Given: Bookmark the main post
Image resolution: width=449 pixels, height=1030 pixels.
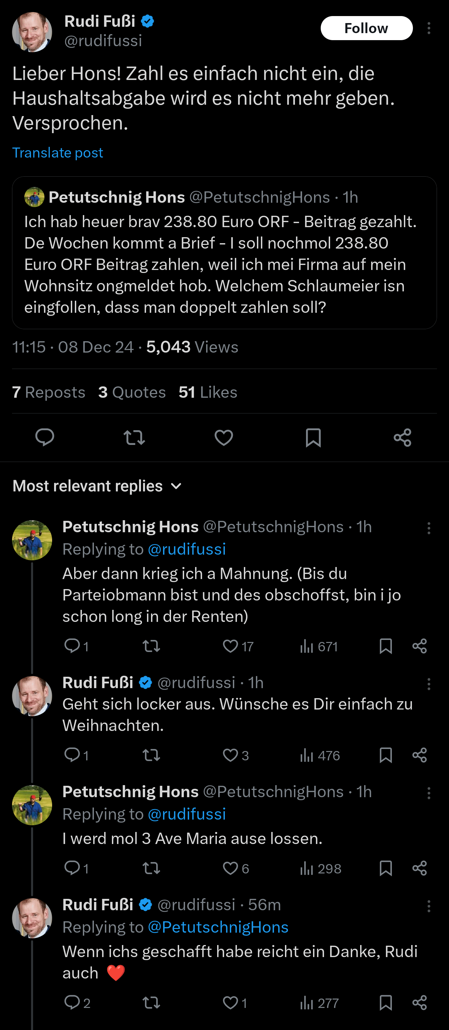Looking at the screenshot, I should click(313, 438).
